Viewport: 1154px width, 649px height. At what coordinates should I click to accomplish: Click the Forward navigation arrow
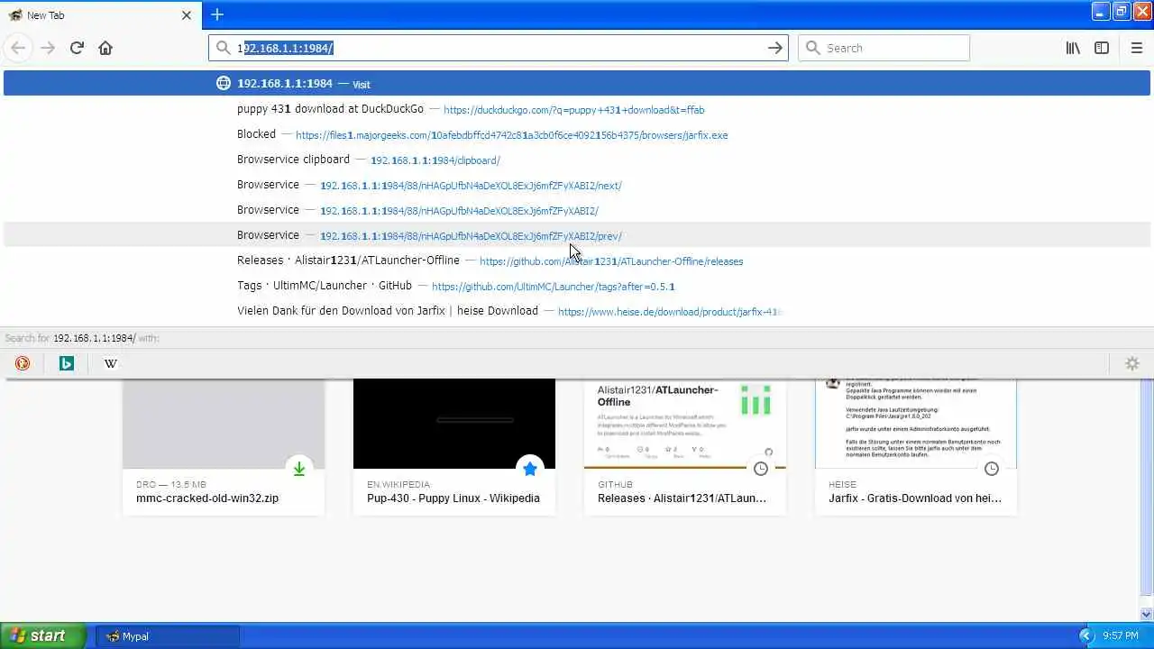[48, 48]
